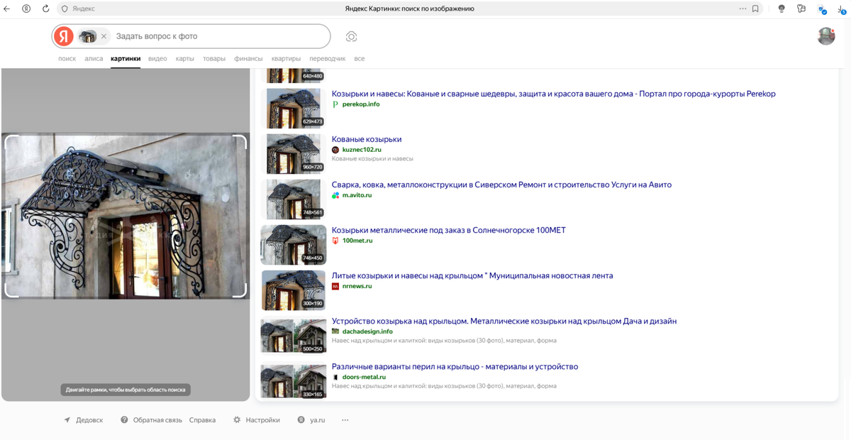
Task: Remove the uploaded image with X
Action: (x=104, y=36)
